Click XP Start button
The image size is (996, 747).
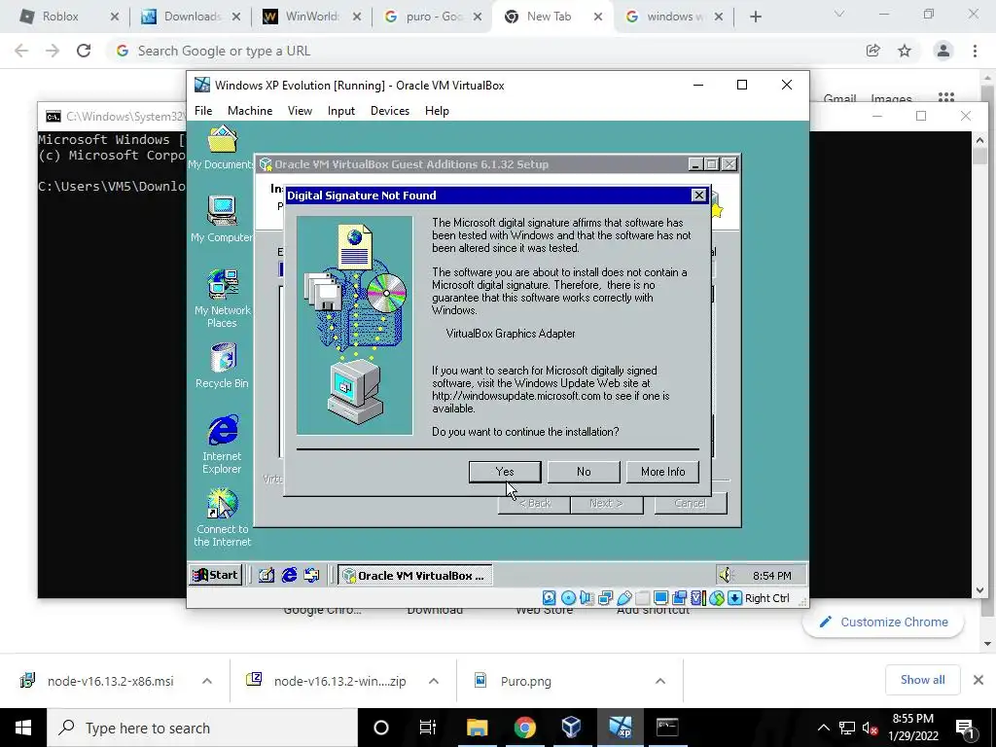point(216,576)
